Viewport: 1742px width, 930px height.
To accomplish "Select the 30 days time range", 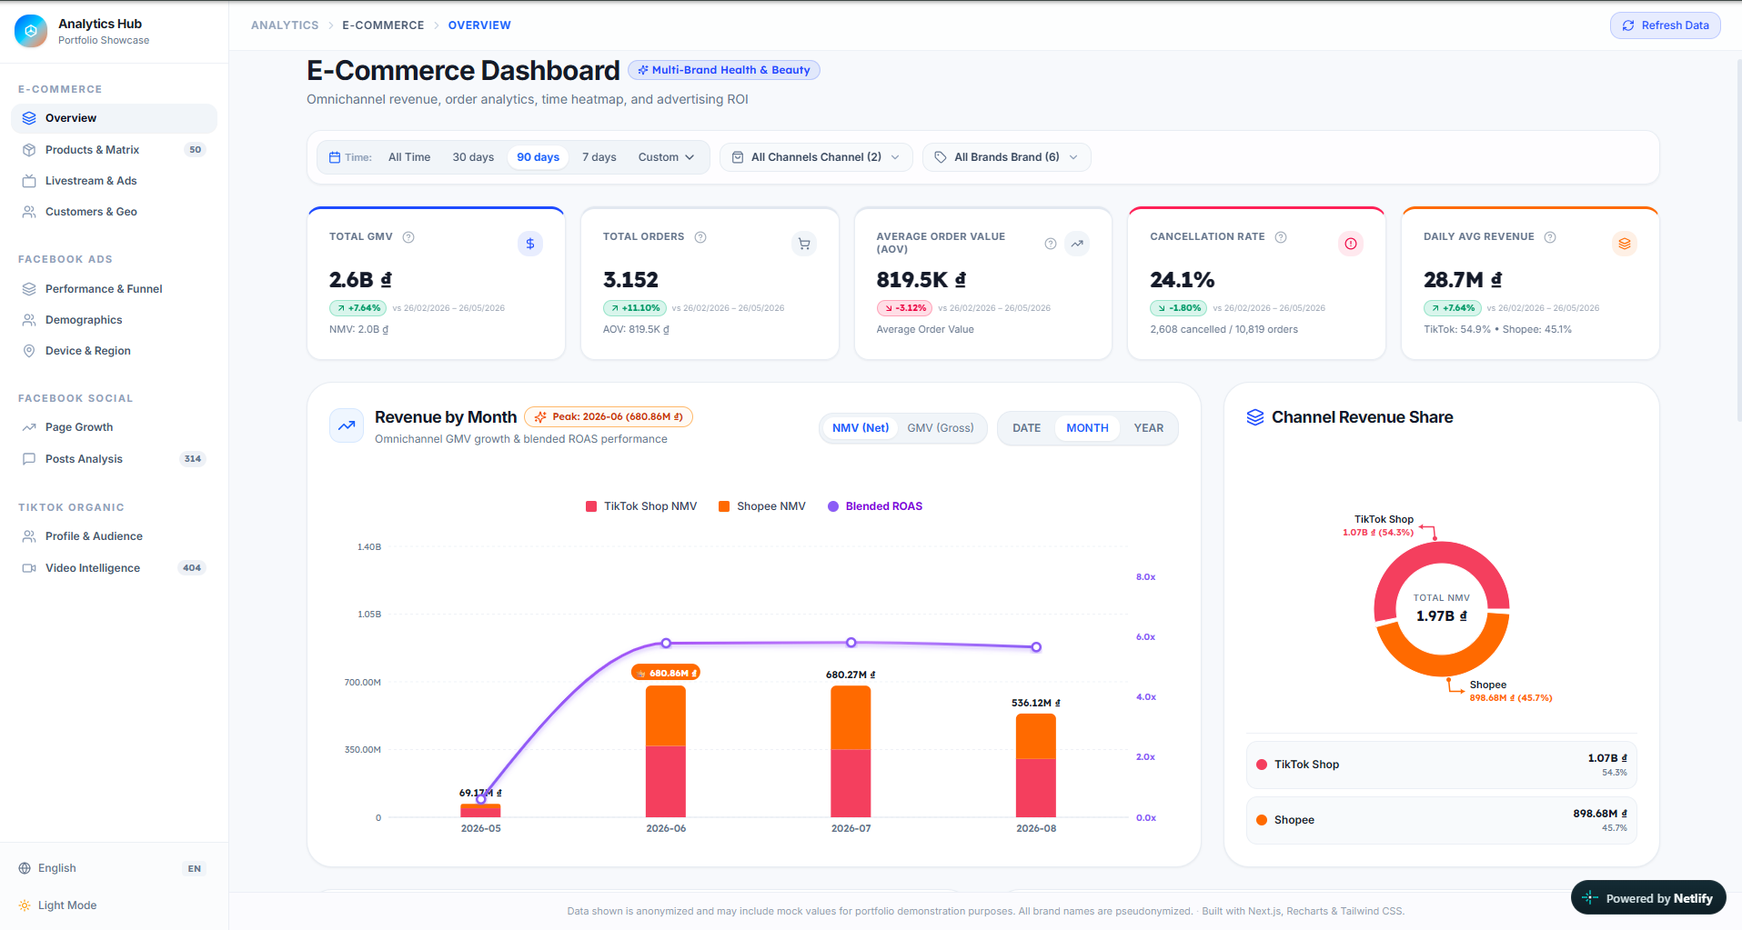I will click(x=473, y=157).
